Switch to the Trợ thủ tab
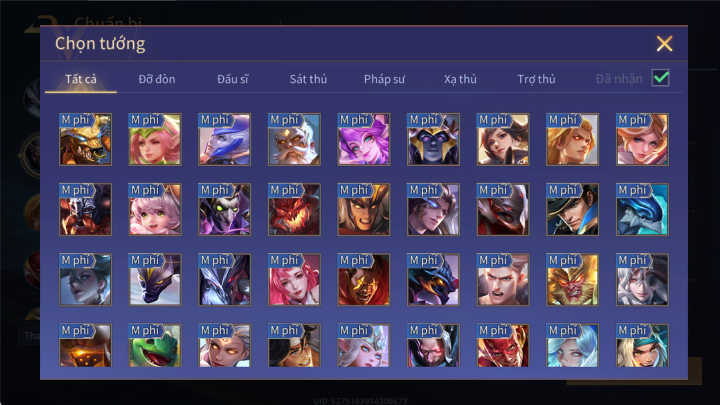 tap(537, 79)
